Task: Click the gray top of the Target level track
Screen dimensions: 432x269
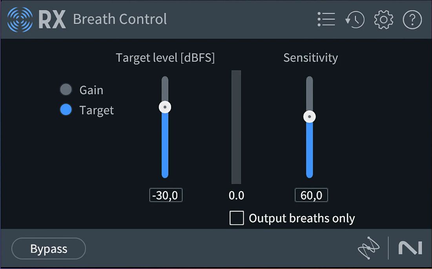Action: (x=165, y=87)
